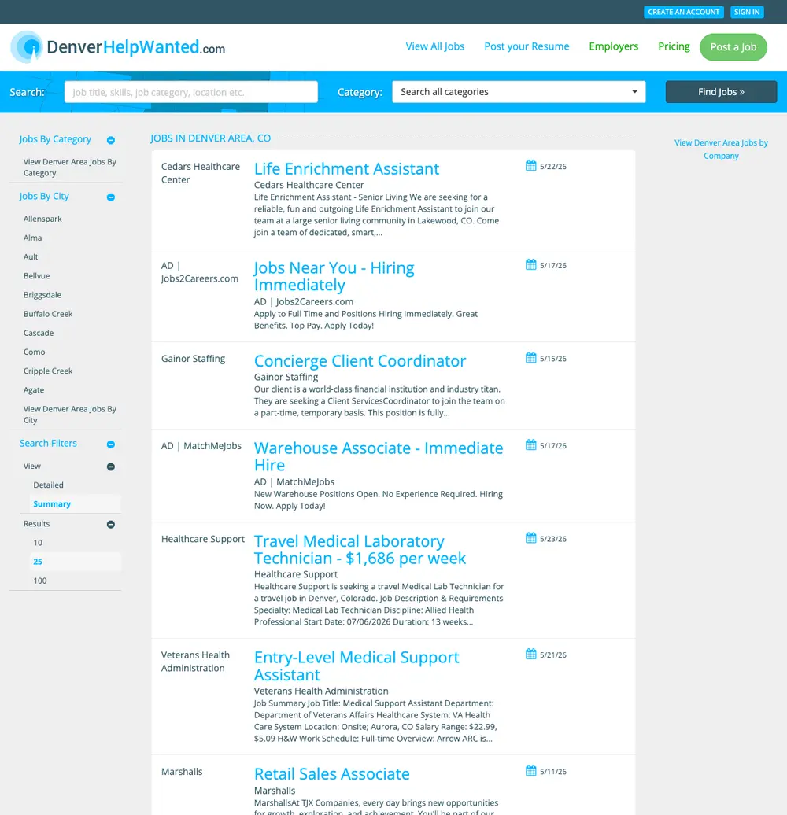Viewport: 787px width, 815px height.
Task: Open Jobs Near You - Hiring Immediately listing
Action: tap(334, 276)
